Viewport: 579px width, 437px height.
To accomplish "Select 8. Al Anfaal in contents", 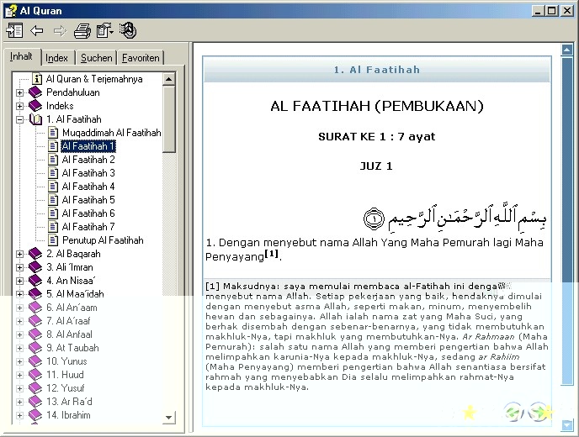I will click(x=69, y=334).
